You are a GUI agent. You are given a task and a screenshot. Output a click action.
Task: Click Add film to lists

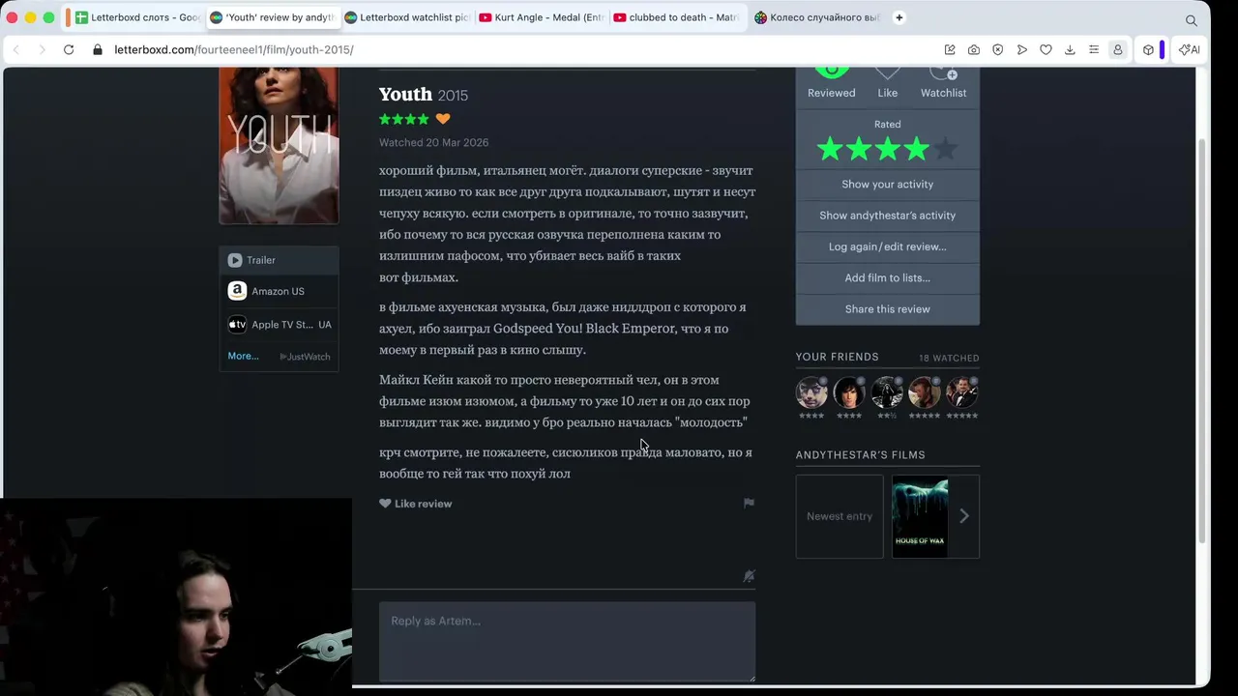(x=888, y=277)
